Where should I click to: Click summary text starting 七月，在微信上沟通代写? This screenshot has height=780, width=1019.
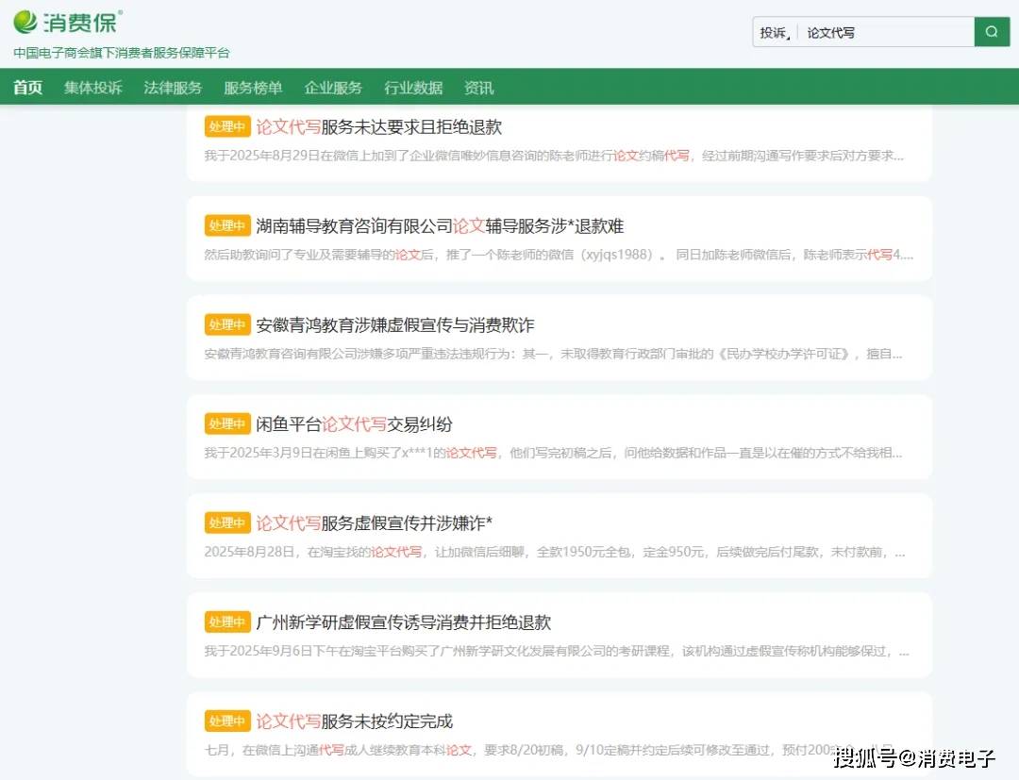pos(549,750)
